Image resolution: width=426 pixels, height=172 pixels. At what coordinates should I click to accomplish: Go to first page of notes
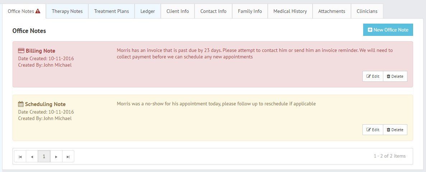point(20,156)
